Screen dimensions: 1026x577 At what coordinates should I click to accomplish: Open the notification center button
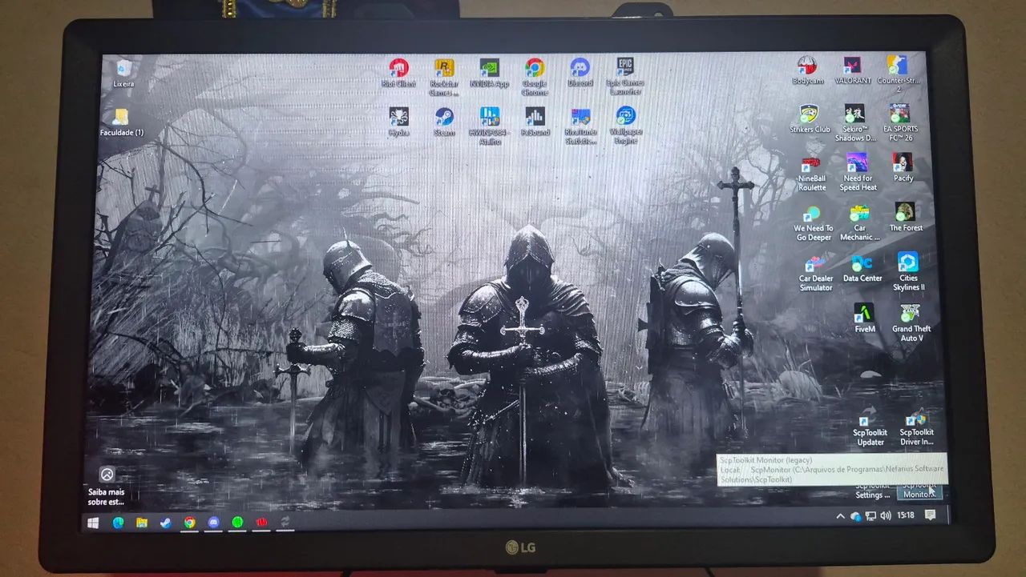(930, 515)
